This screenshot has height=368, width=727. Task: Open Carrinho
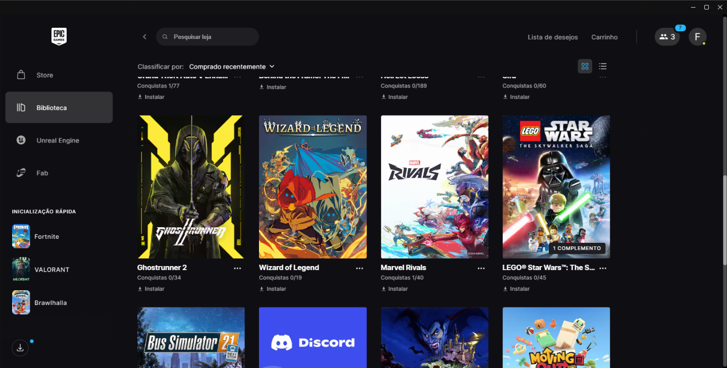pyautogui.click(x=604, y=37)
